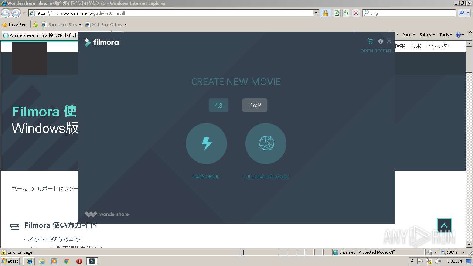The width and height of the screenshot is (473, 266).
Task: Click the security lock icon
Action: click(325, 13)
